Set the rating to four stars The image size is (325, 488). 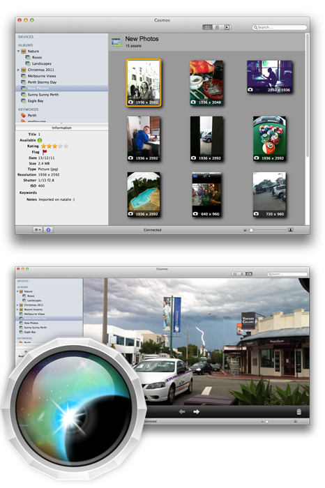[61, 146]
